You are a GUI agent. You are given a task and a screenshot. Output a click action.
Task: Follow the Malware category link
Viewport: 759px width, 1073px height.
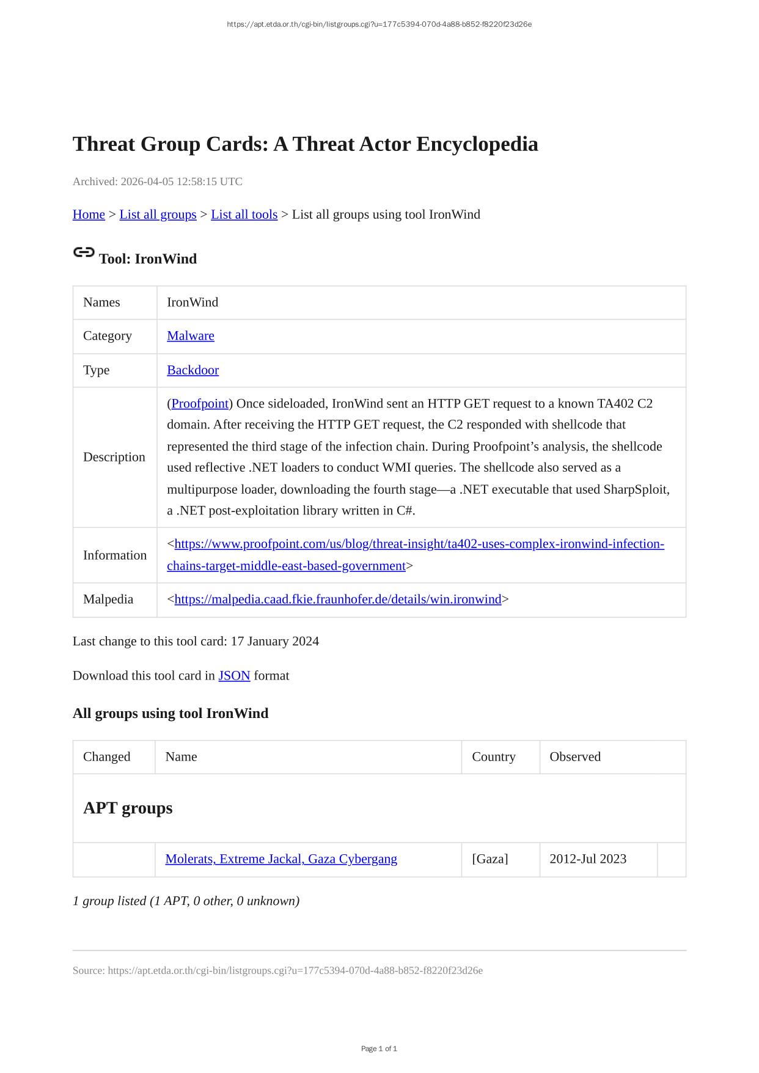tap(191, 336)
